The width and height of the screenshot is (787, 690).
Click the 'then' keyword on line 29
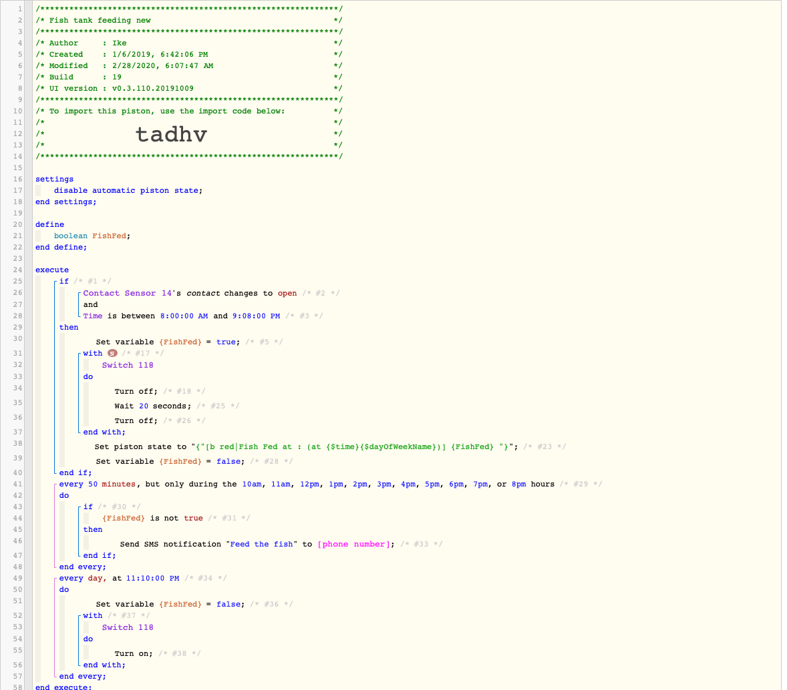pyautogui.click(x=69, y=328)
